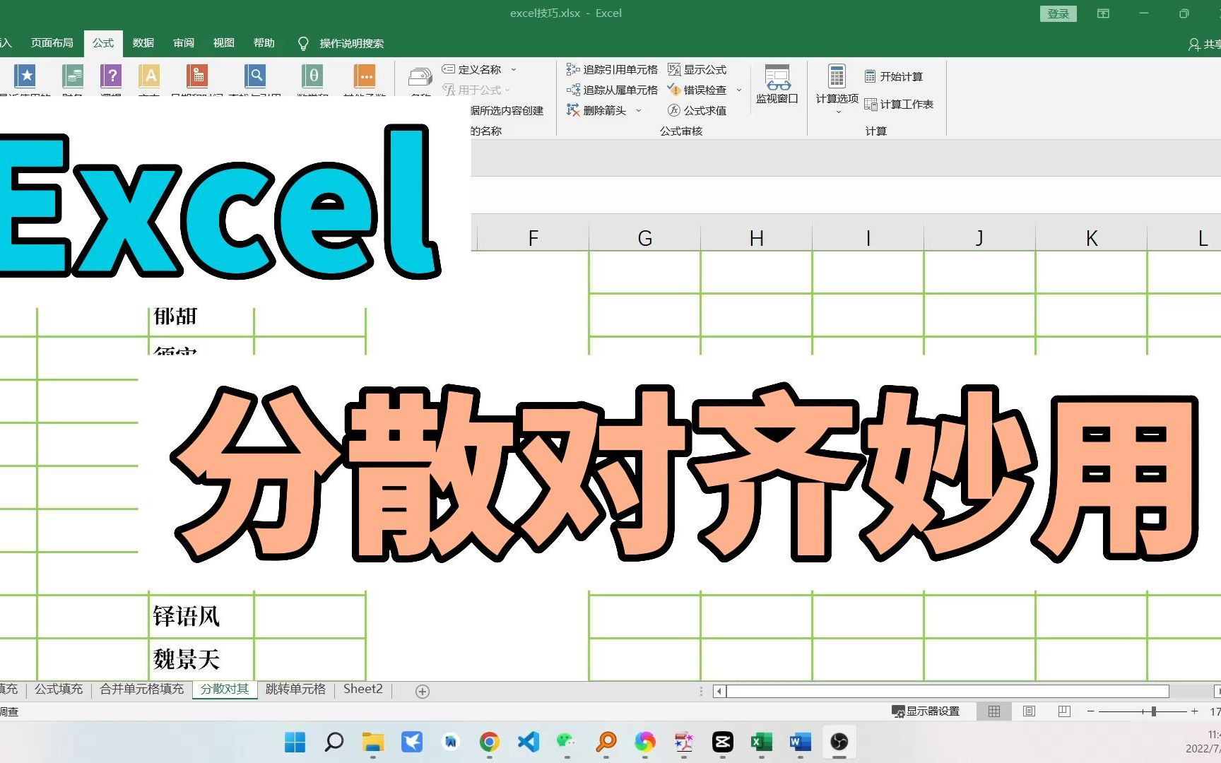The width and height of the screenshot is (1221, 763).
Task: Select the 公式 ribbon tab
Action: (x=103, y=43)
